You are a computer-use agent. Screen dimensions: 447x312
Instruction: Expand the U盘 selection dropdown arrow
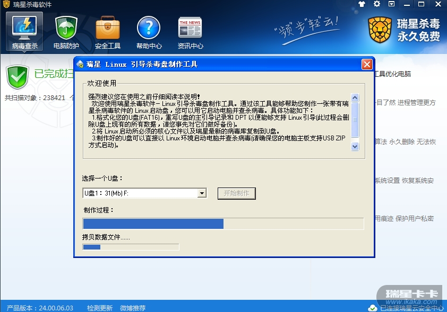pyautogui.click(x=202, y=193)
